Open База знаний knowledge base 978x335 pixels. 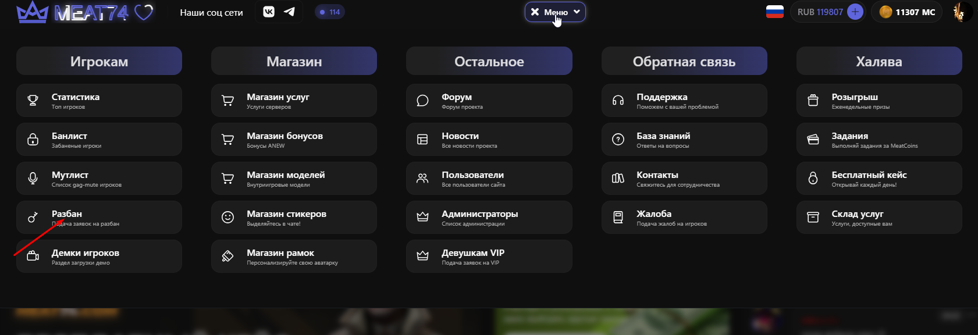(x=684, y=140)
